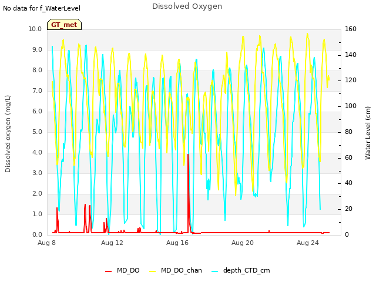Viewport: 376px width, 282px height.
Task: Click the '4.0' left axis value
Action: (x=37, y=153)
